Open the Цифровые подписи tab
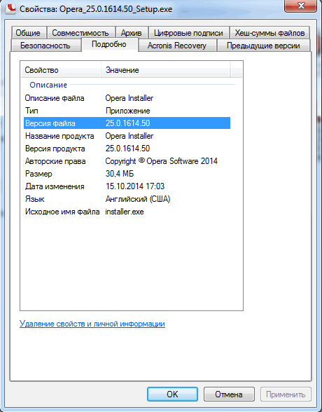This screenshot has height=412, width=322. 188,33
